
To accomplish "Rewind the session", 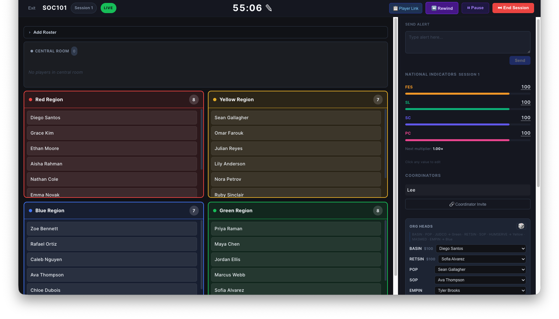I will pos(442,8).
